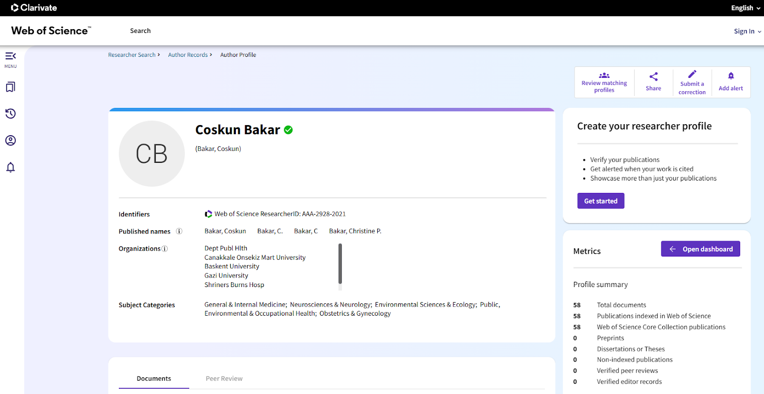Click the Submit a correction pencil icon

692,74
